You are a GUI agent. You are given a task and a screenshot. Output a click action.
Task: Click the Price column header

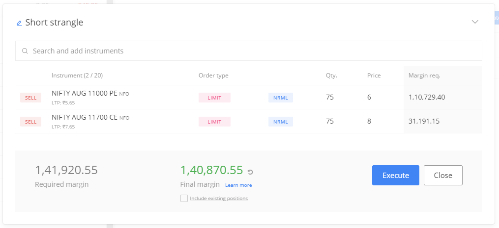tap(374, 76)
